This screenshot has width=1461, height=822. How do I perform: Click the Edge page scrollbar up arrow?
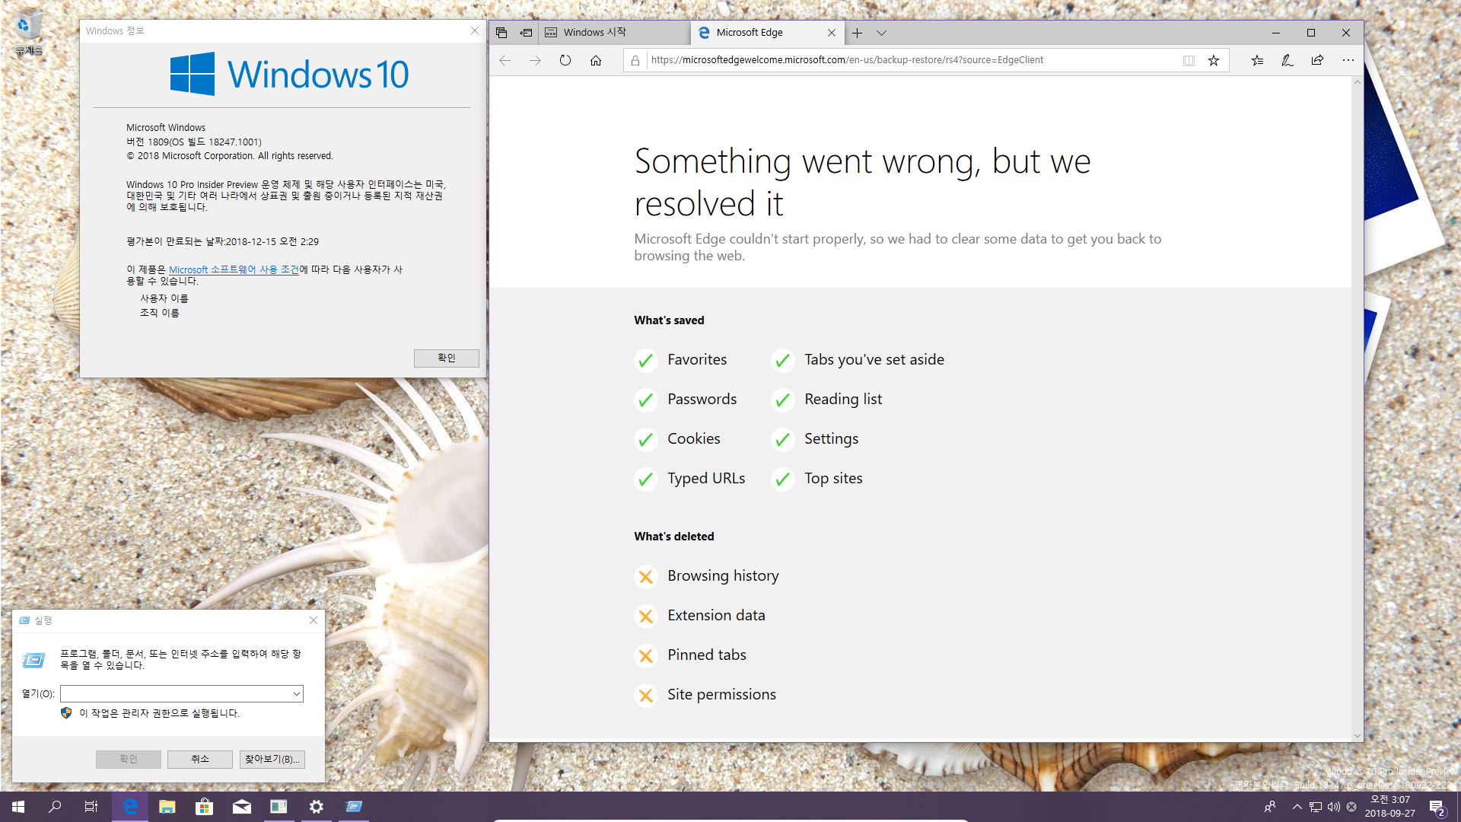click(1357, 82)
